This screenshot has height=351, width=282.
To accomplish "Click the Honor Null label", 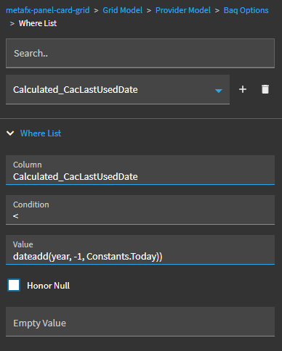I will pyautogui.click(x=48, y=286).
